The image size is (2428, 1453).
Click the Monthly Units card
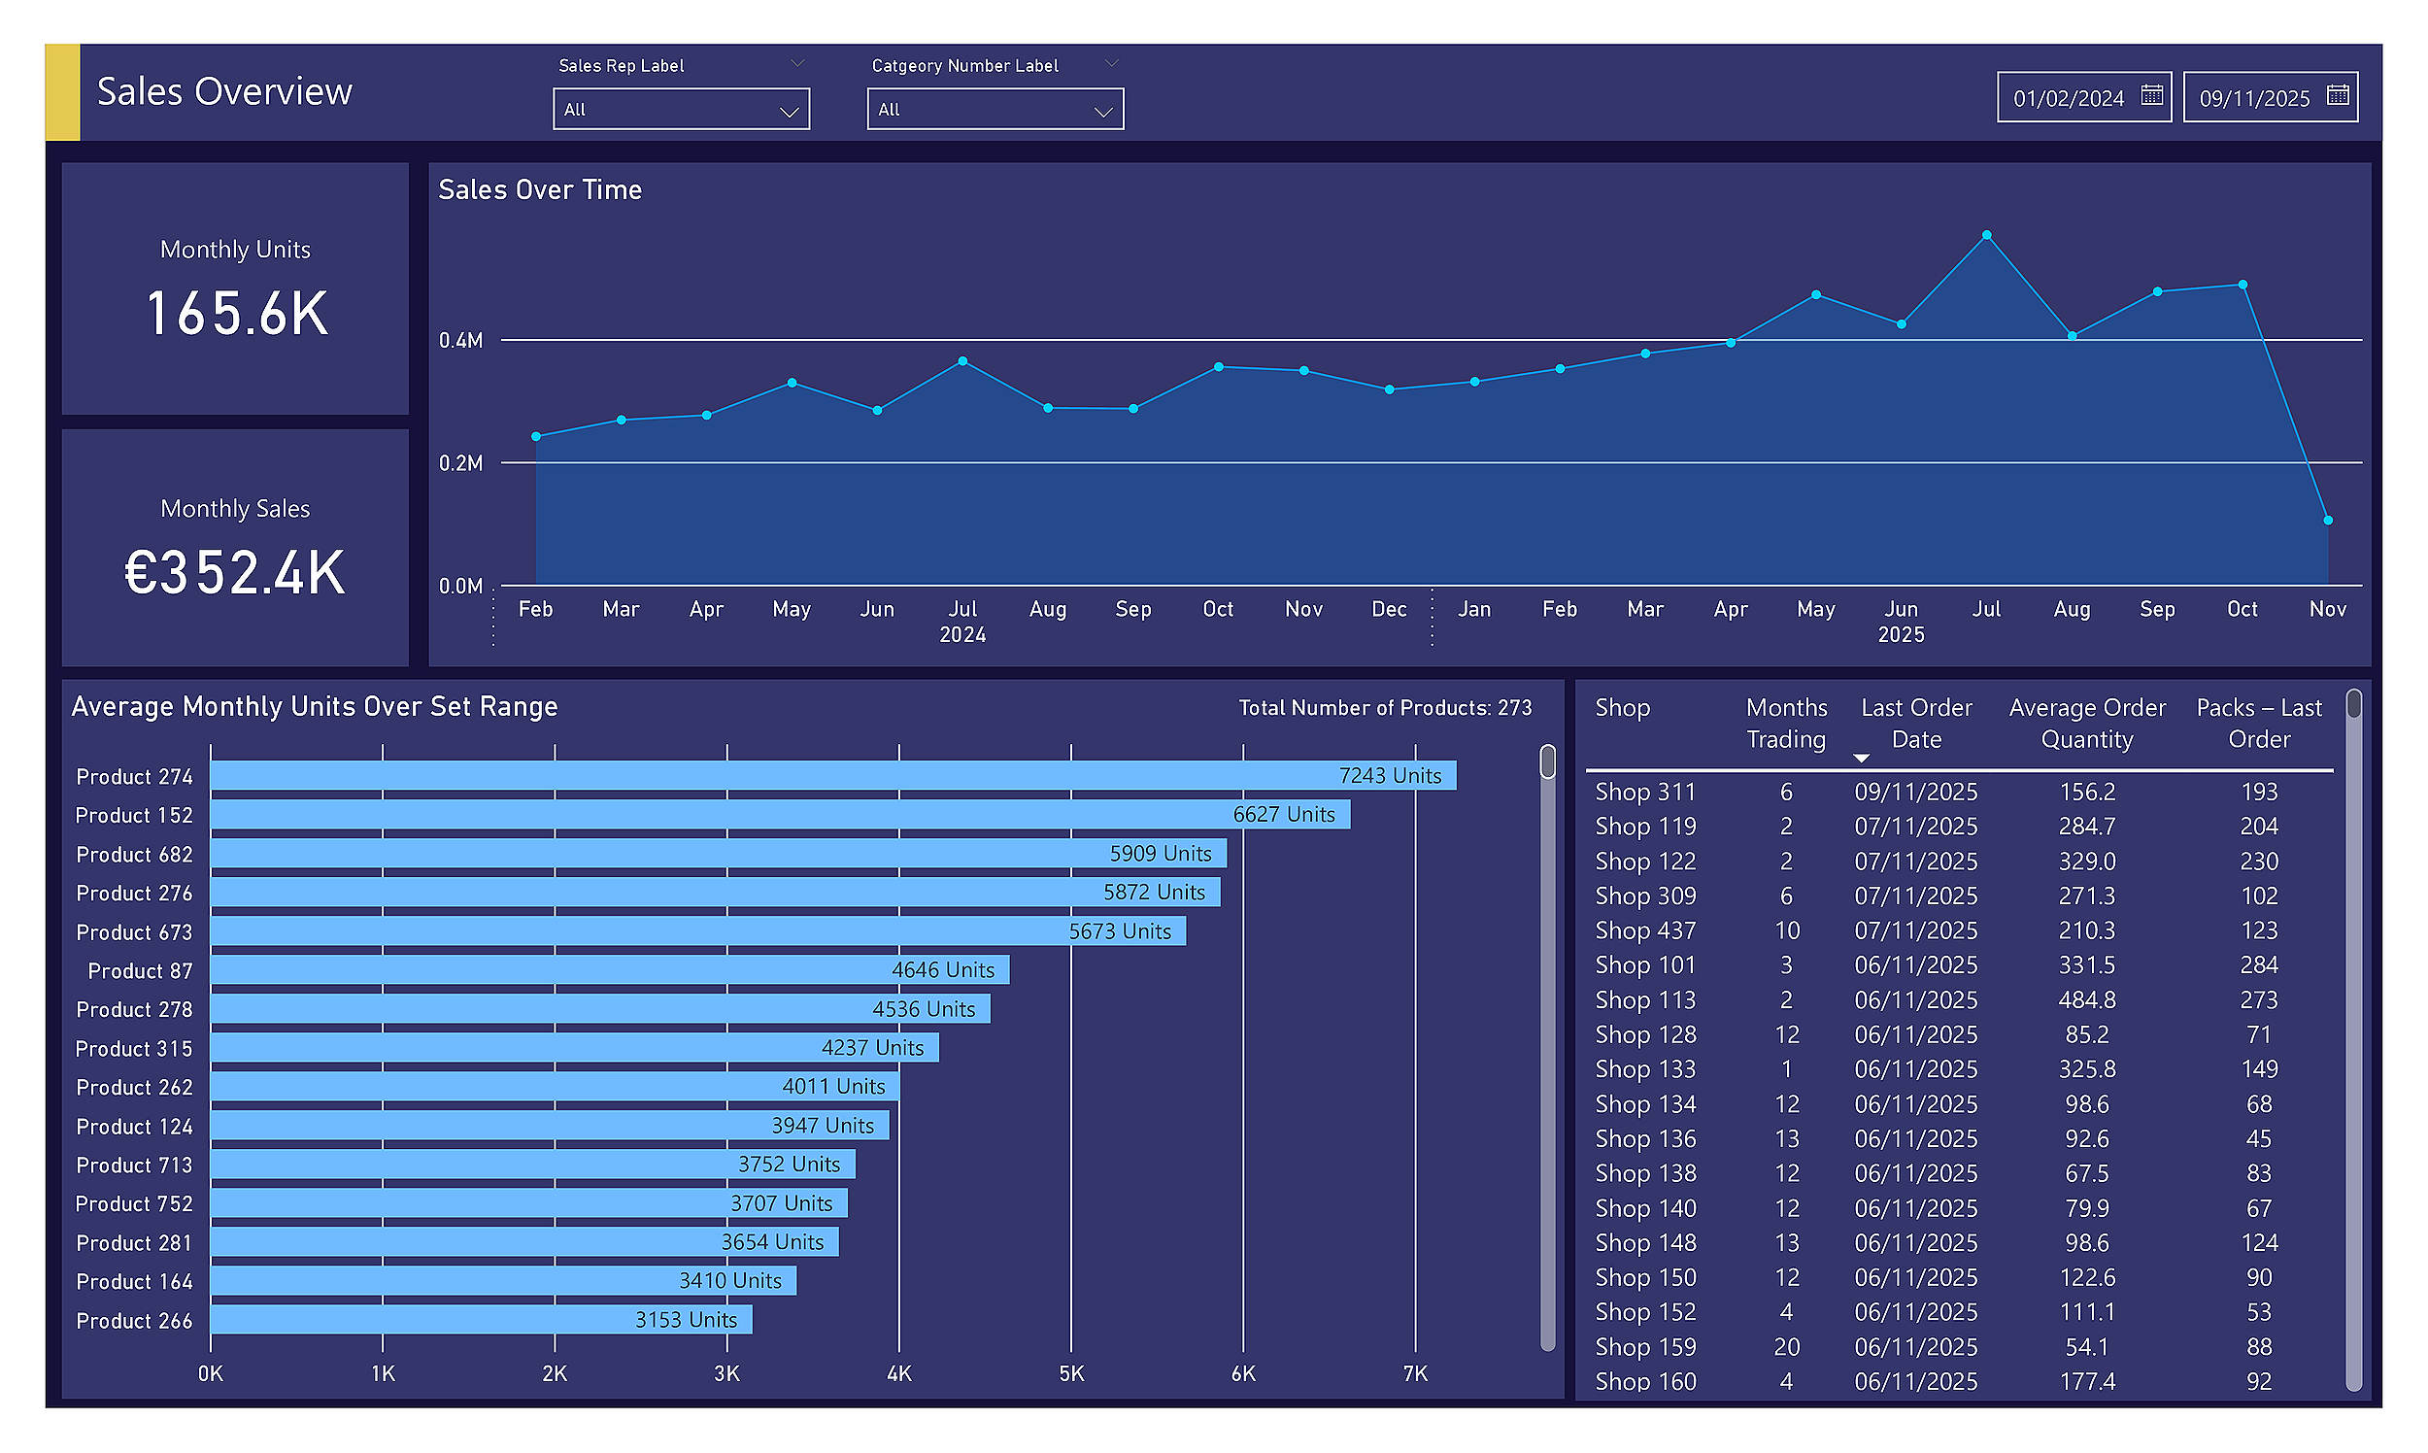pos(235,288)
